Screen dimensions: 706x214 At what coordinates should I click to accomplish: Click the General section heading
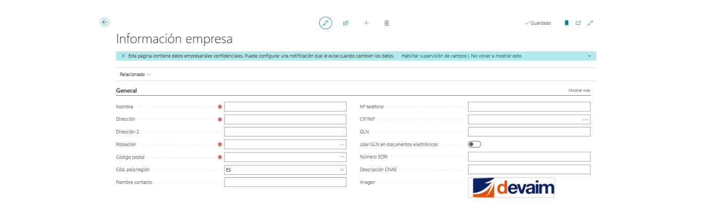(127, 91)
